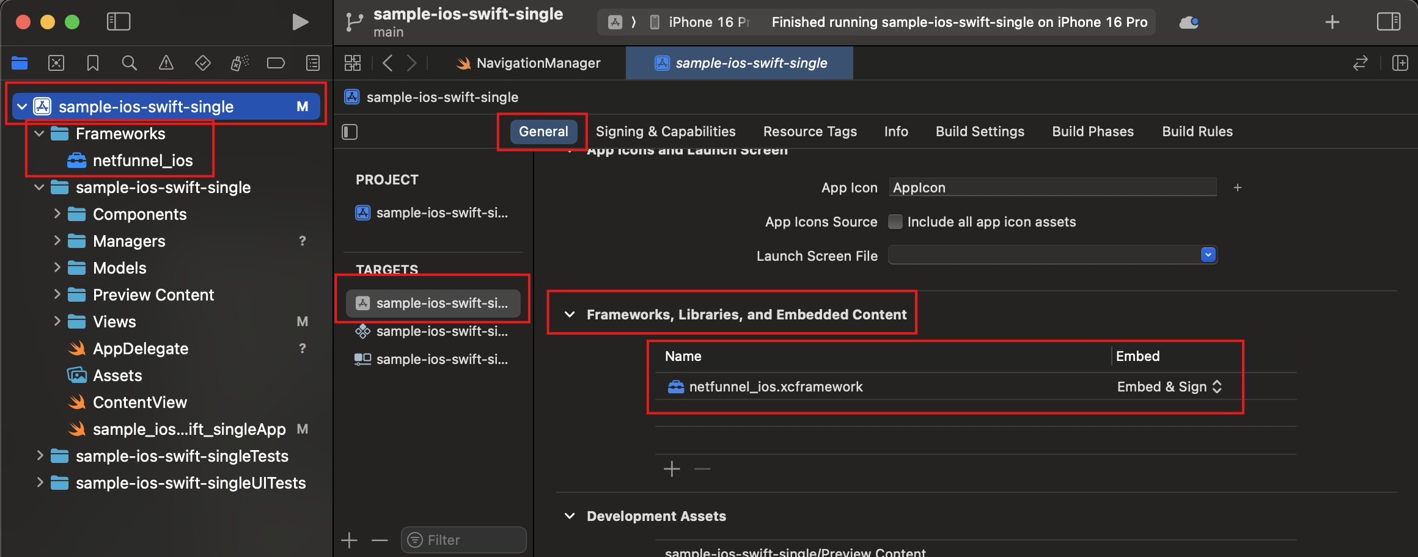Collapse the Frameworks group in the navigator
The height and width of the screenshot is (557, 1418).
point(39,134)
